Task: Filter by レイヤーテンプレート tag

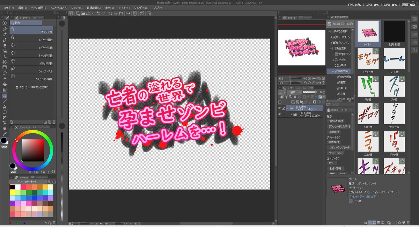Action: [x=339, y=148]
